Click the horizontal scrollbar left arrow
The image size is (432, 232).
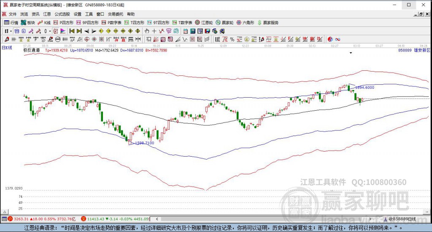pyautogui.click(x=157, y=219)
